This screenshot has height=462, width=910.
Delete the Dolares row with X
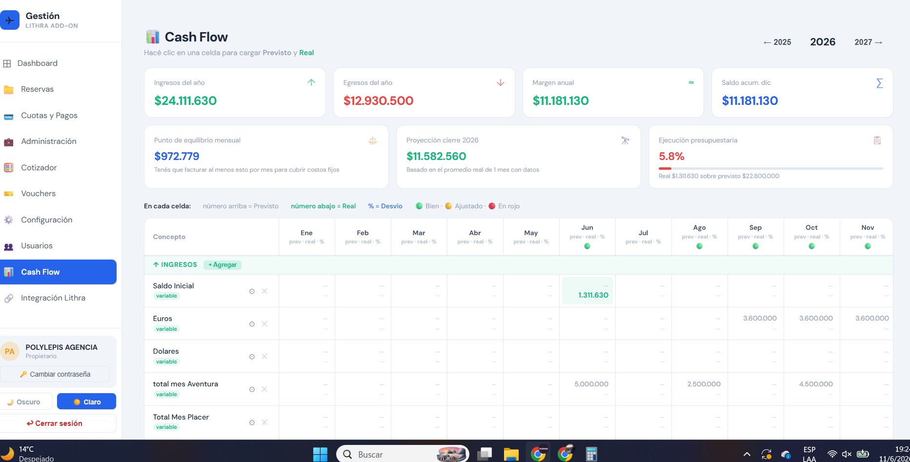pos(264,357)
